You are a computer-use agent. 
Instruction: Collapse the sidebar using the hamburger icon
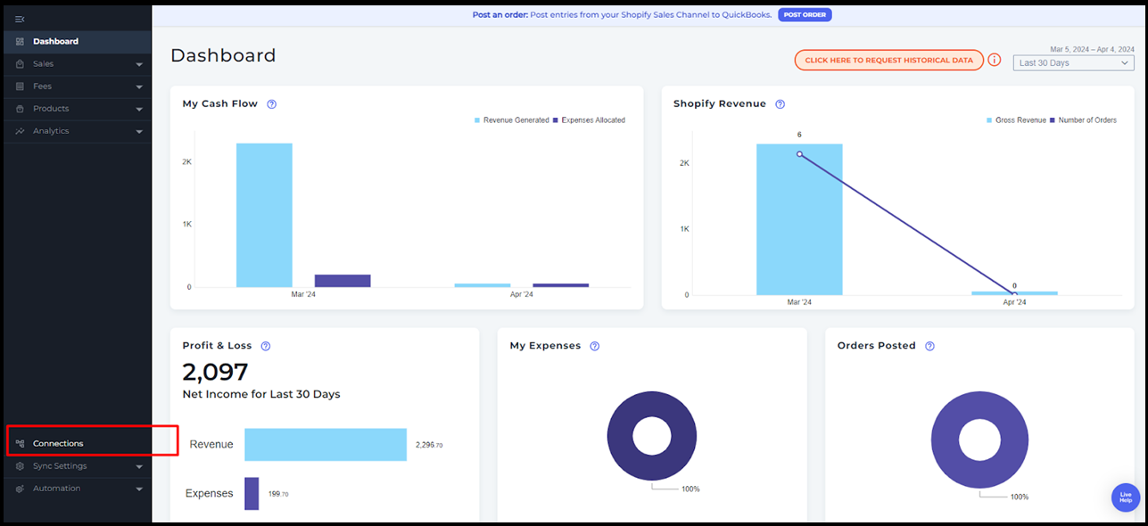click(x=20, y=19)
